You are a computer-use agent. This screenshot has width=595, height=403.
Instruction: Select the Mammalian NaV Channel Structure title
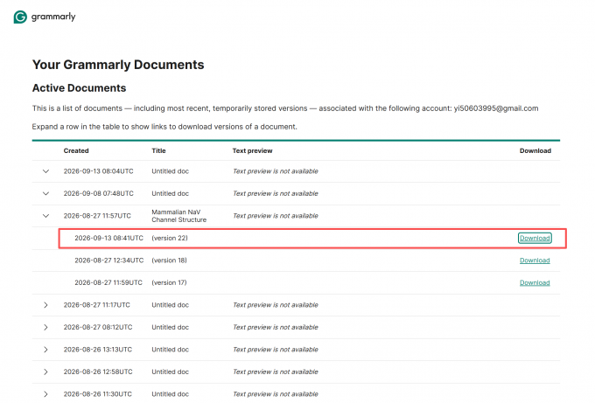[x=178, y=216]
